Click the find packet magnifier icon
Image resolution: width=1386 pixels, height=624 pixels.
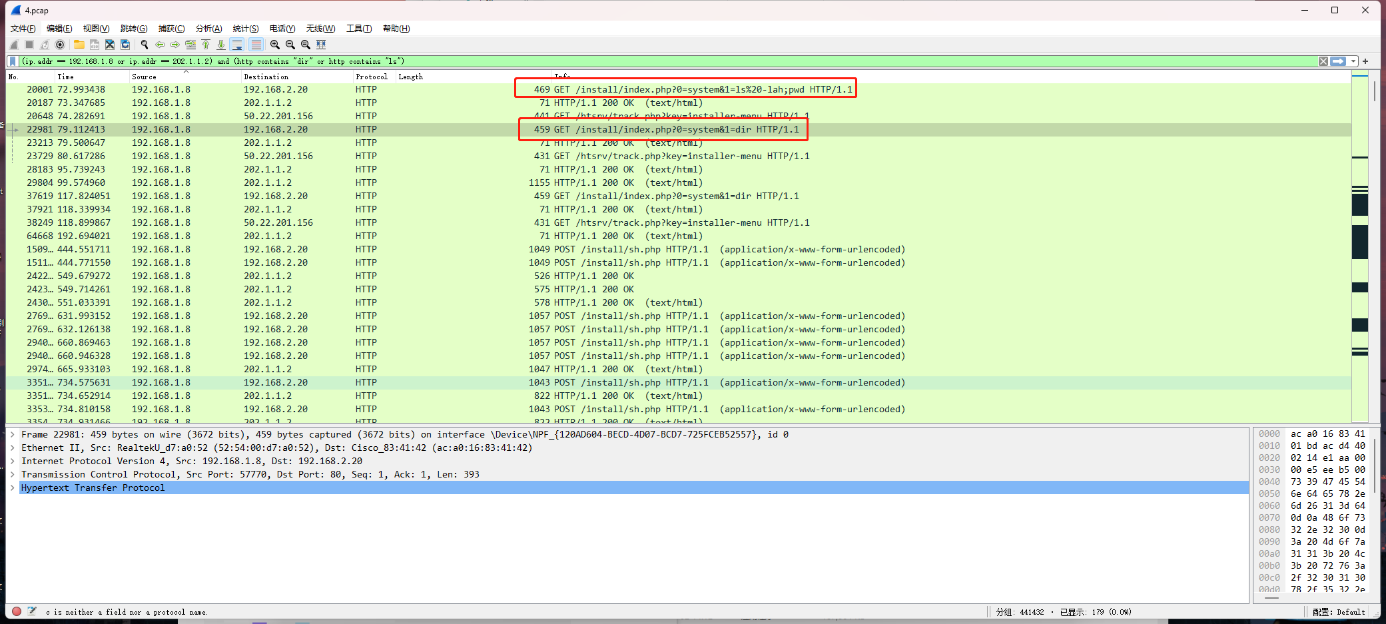tap(145, 45)
